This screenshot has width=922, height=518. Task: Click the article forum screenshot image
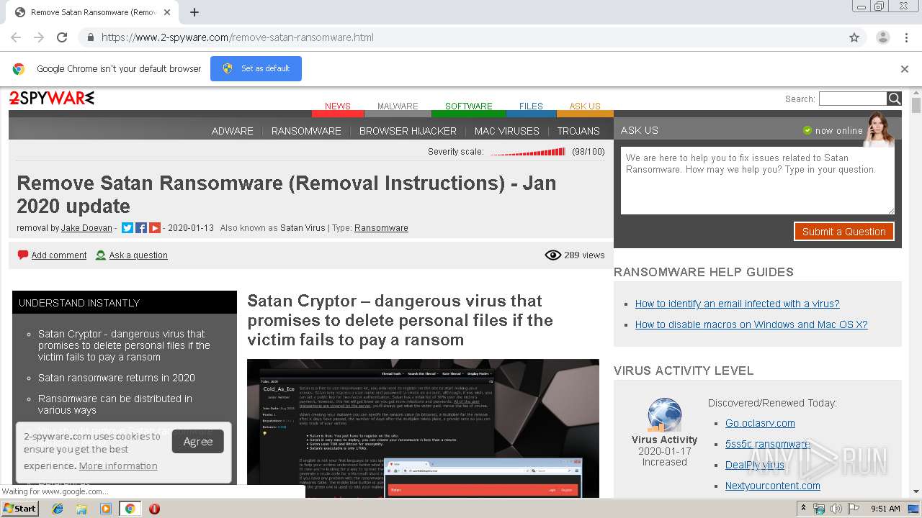pyautogui.click(x=423, y=428)
